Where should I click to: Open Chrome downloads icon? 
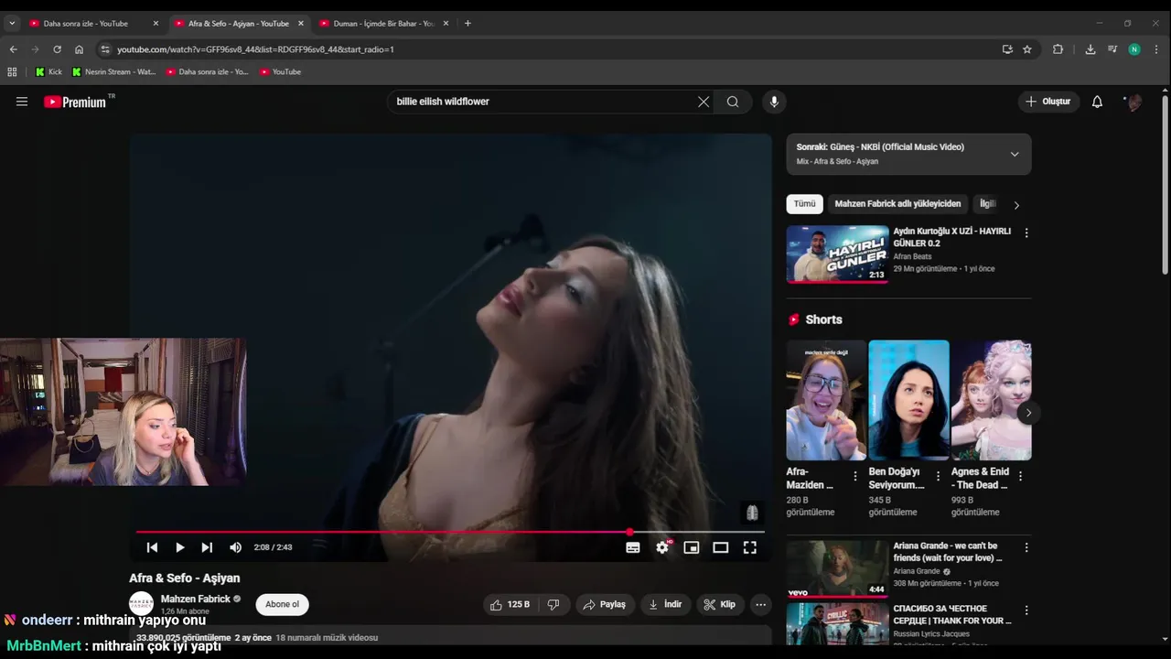click(x=1090, y=49)
